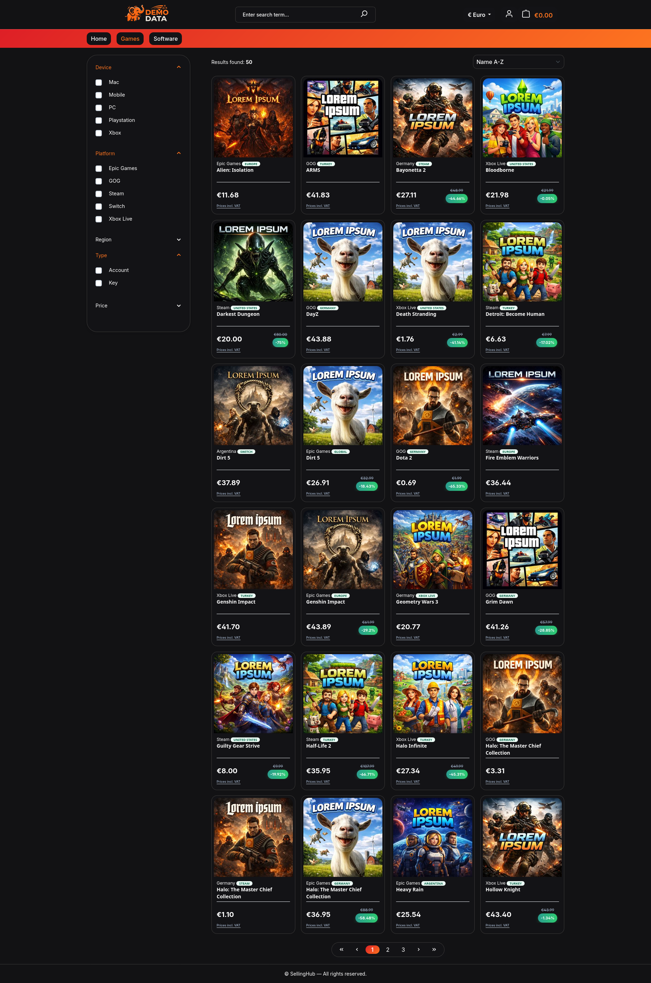Click the search magnifier icon
Viewport: 651px width, 983px height.
coord(364,14)
